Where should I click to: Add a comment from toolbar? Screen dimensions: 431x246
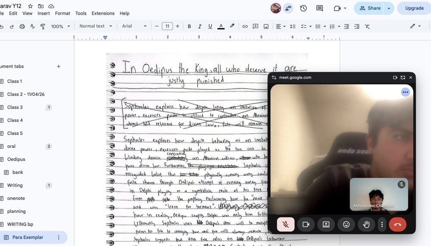click(255, 26)
